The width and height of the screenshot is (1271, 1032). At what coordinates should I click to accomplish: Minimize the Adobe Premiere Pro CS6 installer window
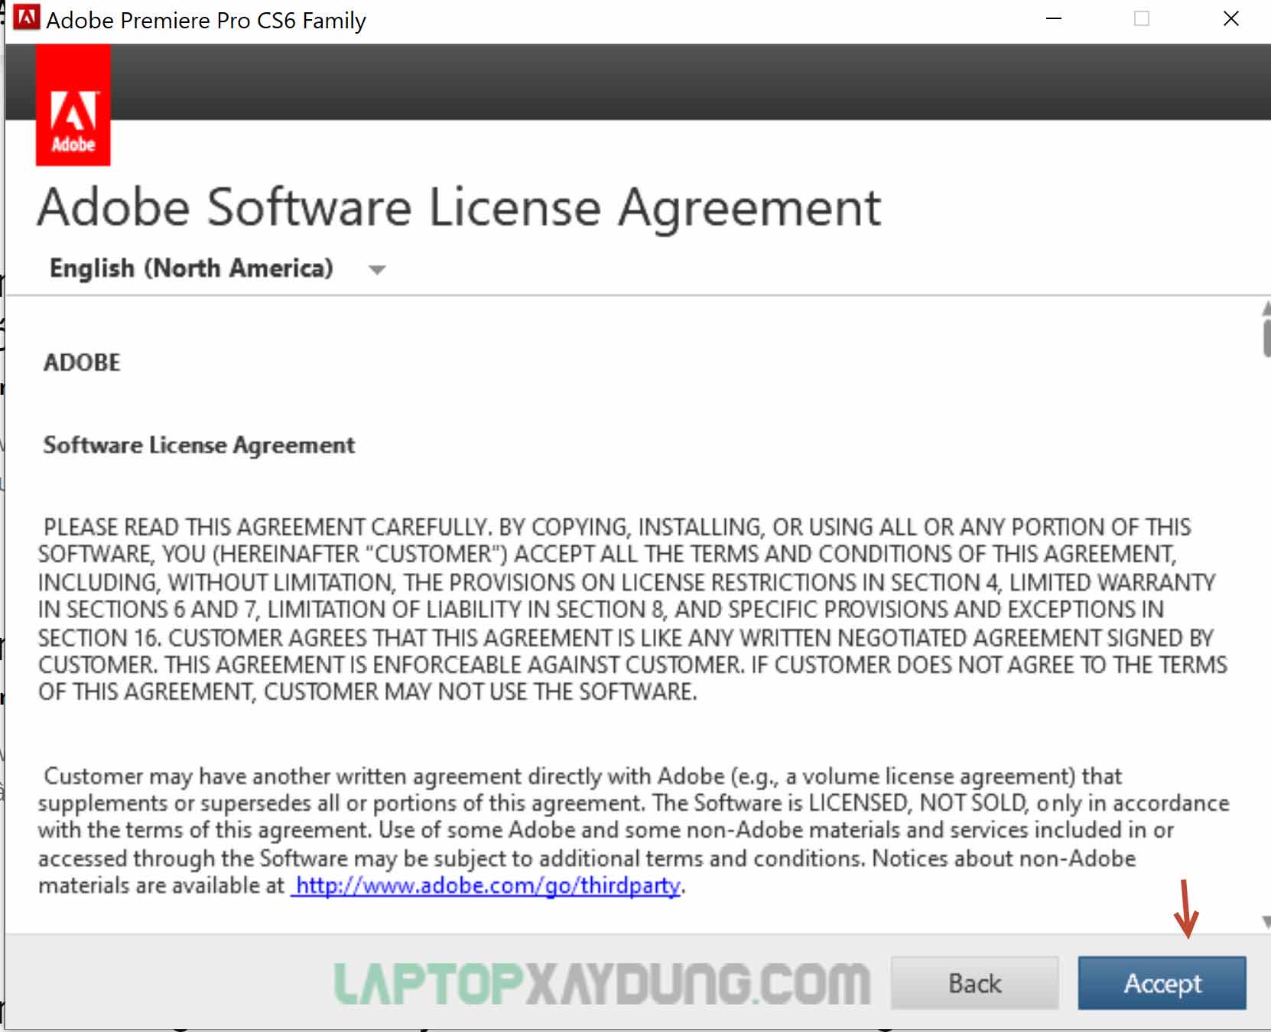pos(1054,18)
